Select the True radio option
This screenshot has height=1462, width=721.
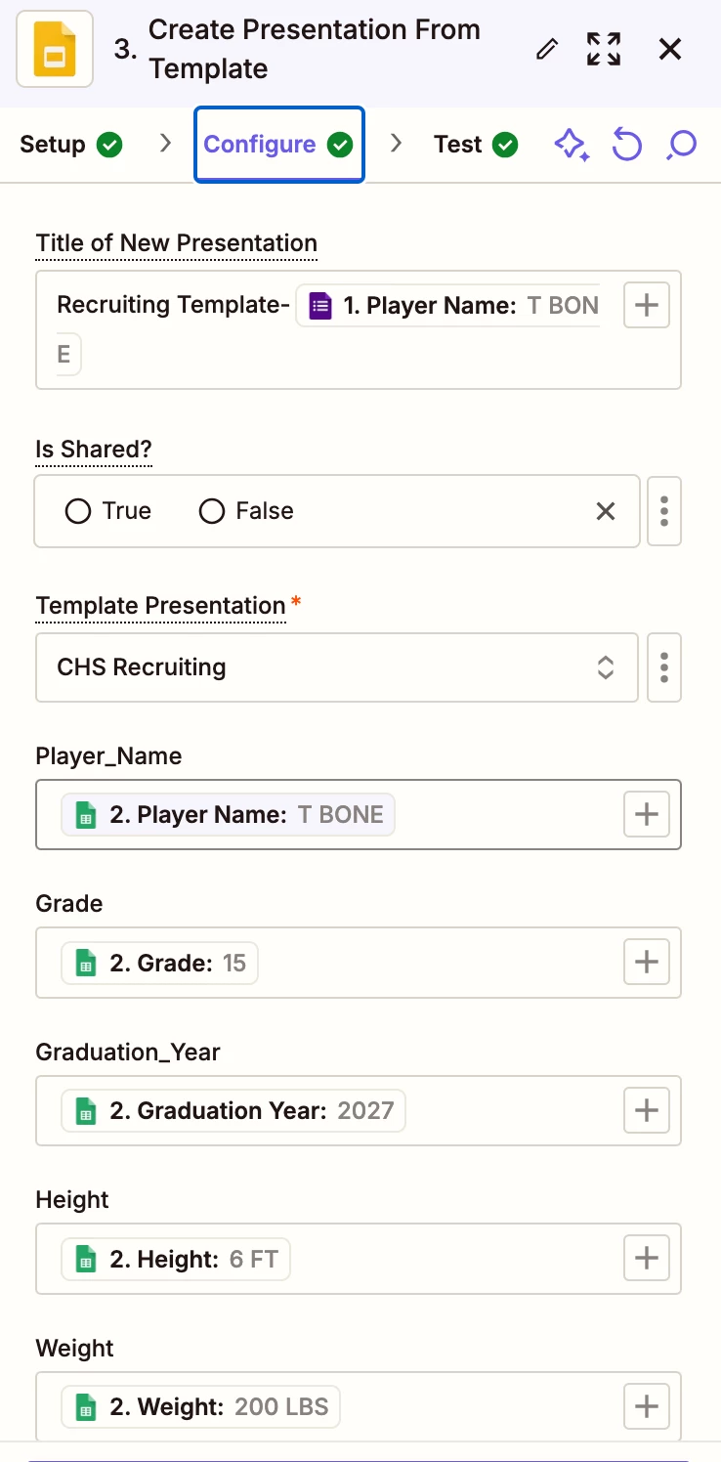point(78,511)
